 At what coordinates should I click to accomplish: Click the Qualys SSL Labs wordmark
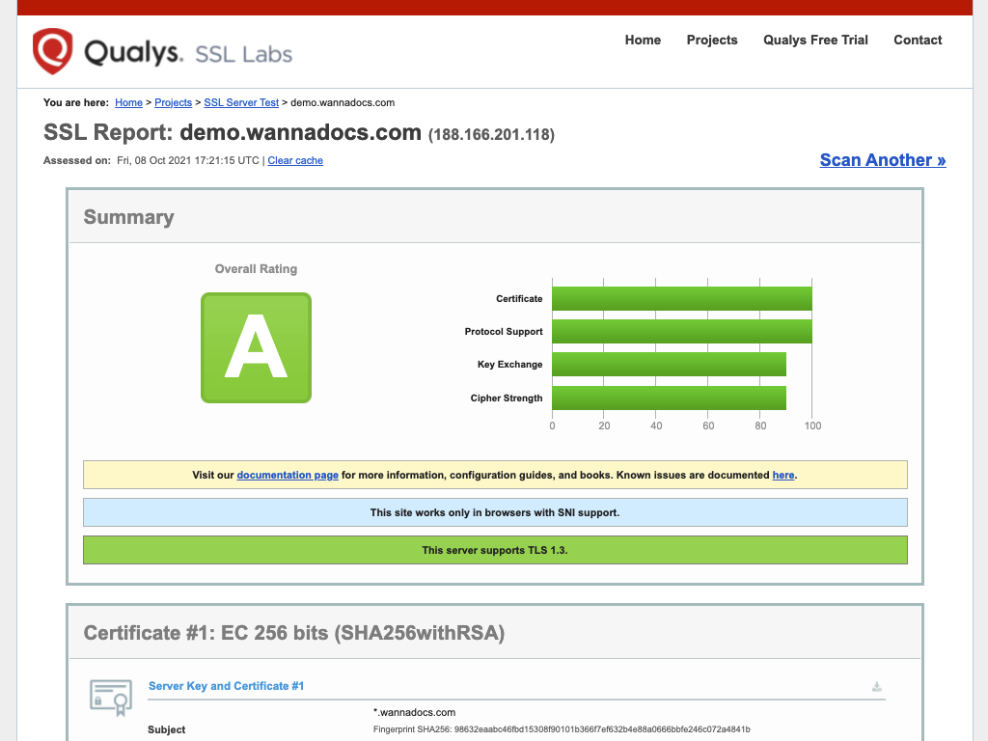(x=188, y=52)
